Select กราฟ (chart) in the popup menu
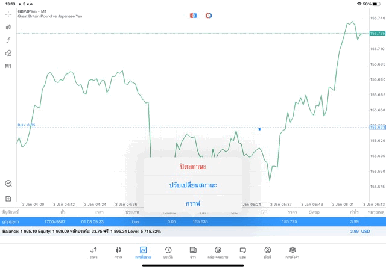386x269 pixels. click(192, 203)
